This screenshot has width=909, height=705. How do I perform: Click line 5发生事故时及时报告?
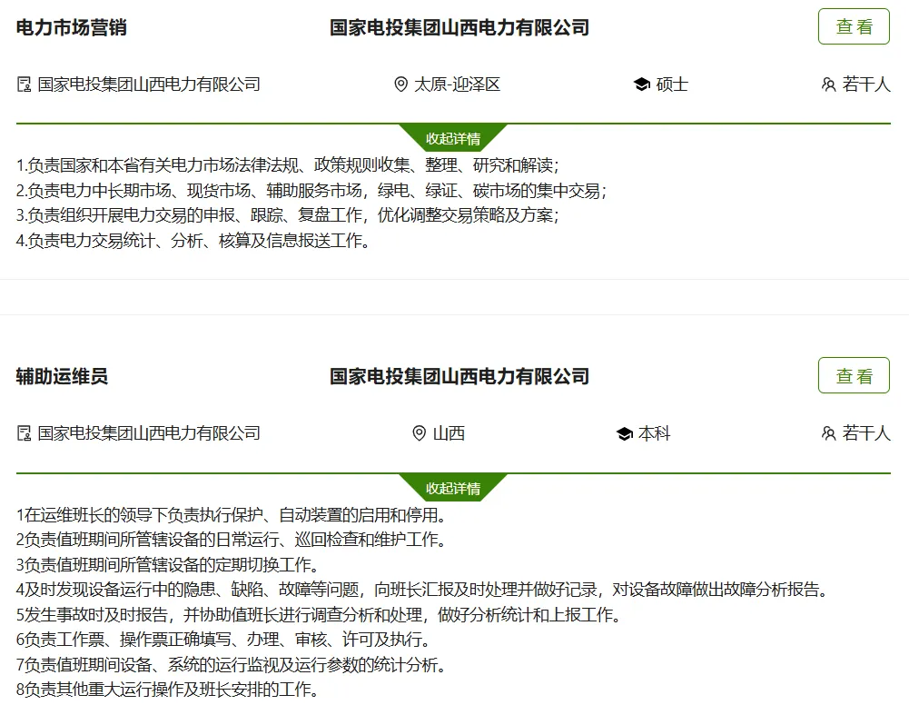click(318, 614)
